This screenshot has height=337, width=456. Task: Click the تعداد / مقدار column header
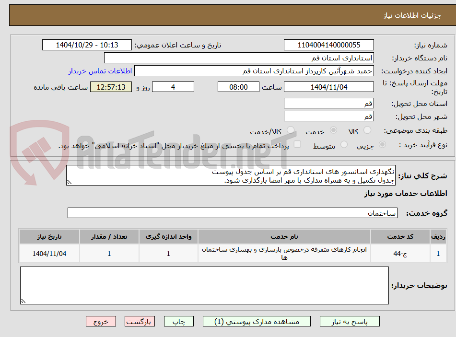click(109, 237)
